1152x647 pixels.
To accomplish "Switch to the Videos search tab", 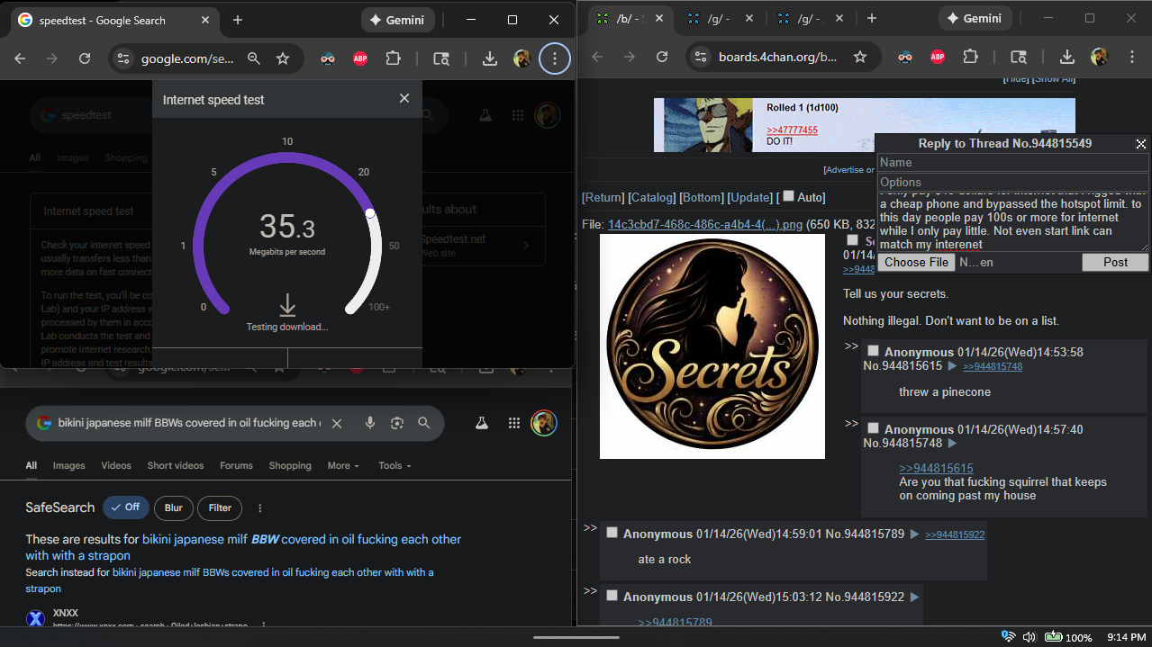I will (116, 466).
